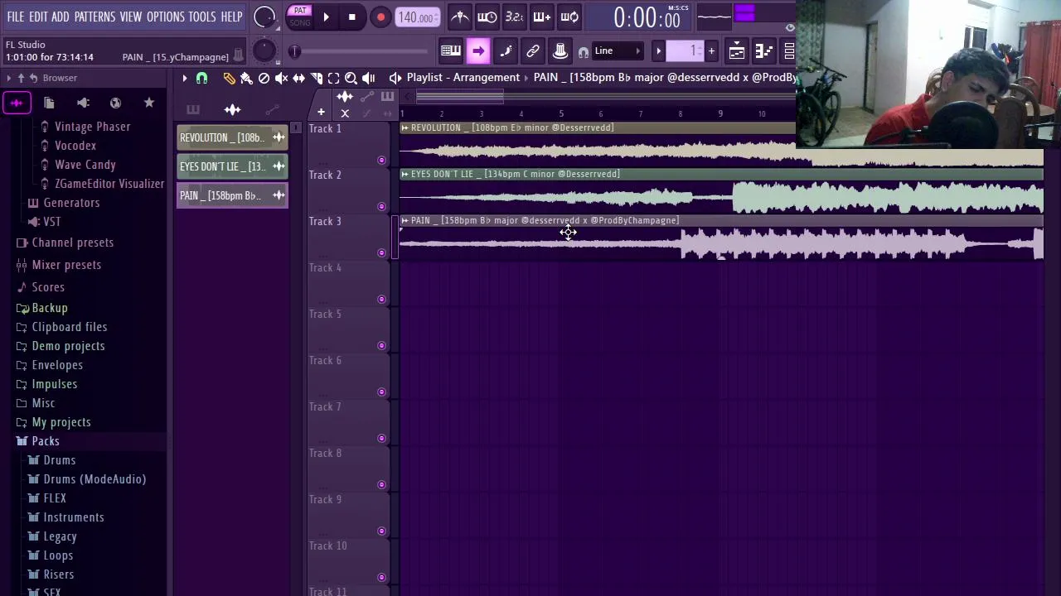This screenshot has height=596, width=1061.
Task: Select the Draw pencil tool in playlist
Action: coord(229,78)
